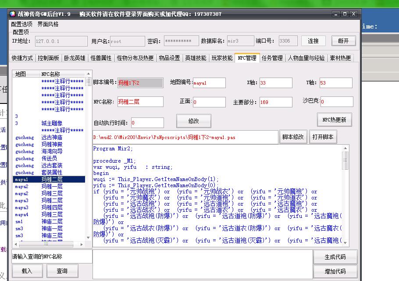Image resolution: width=399 pixels, height=281 pixels.
Task: Click the 打开脚本 button
Action: click(x=323, y=137)
